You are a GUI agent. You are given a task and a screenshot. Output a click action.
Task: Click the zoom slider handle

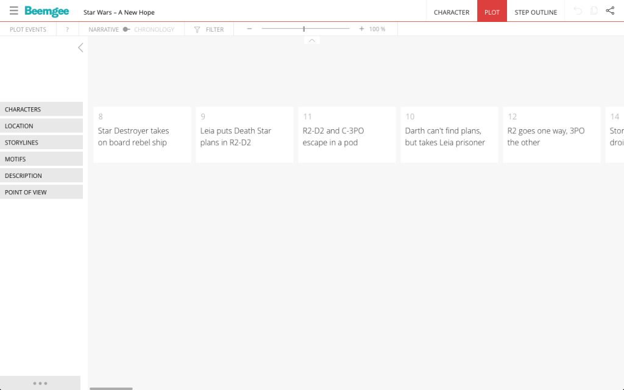(304, 29)
